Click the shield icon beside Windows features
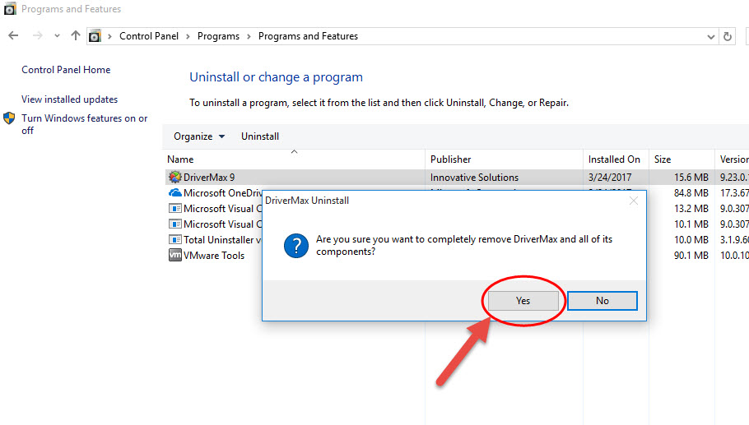Viewport: 749px width, 425px height. (9, 118)
